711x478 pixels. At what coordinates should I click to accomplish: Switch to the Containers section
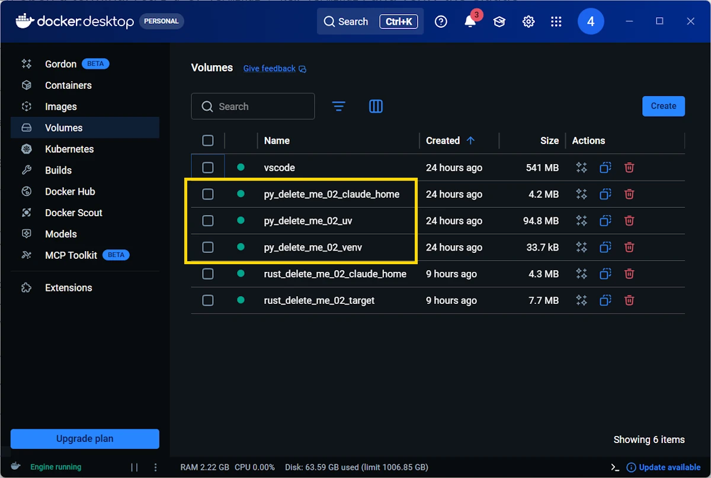tap(68, 85)
